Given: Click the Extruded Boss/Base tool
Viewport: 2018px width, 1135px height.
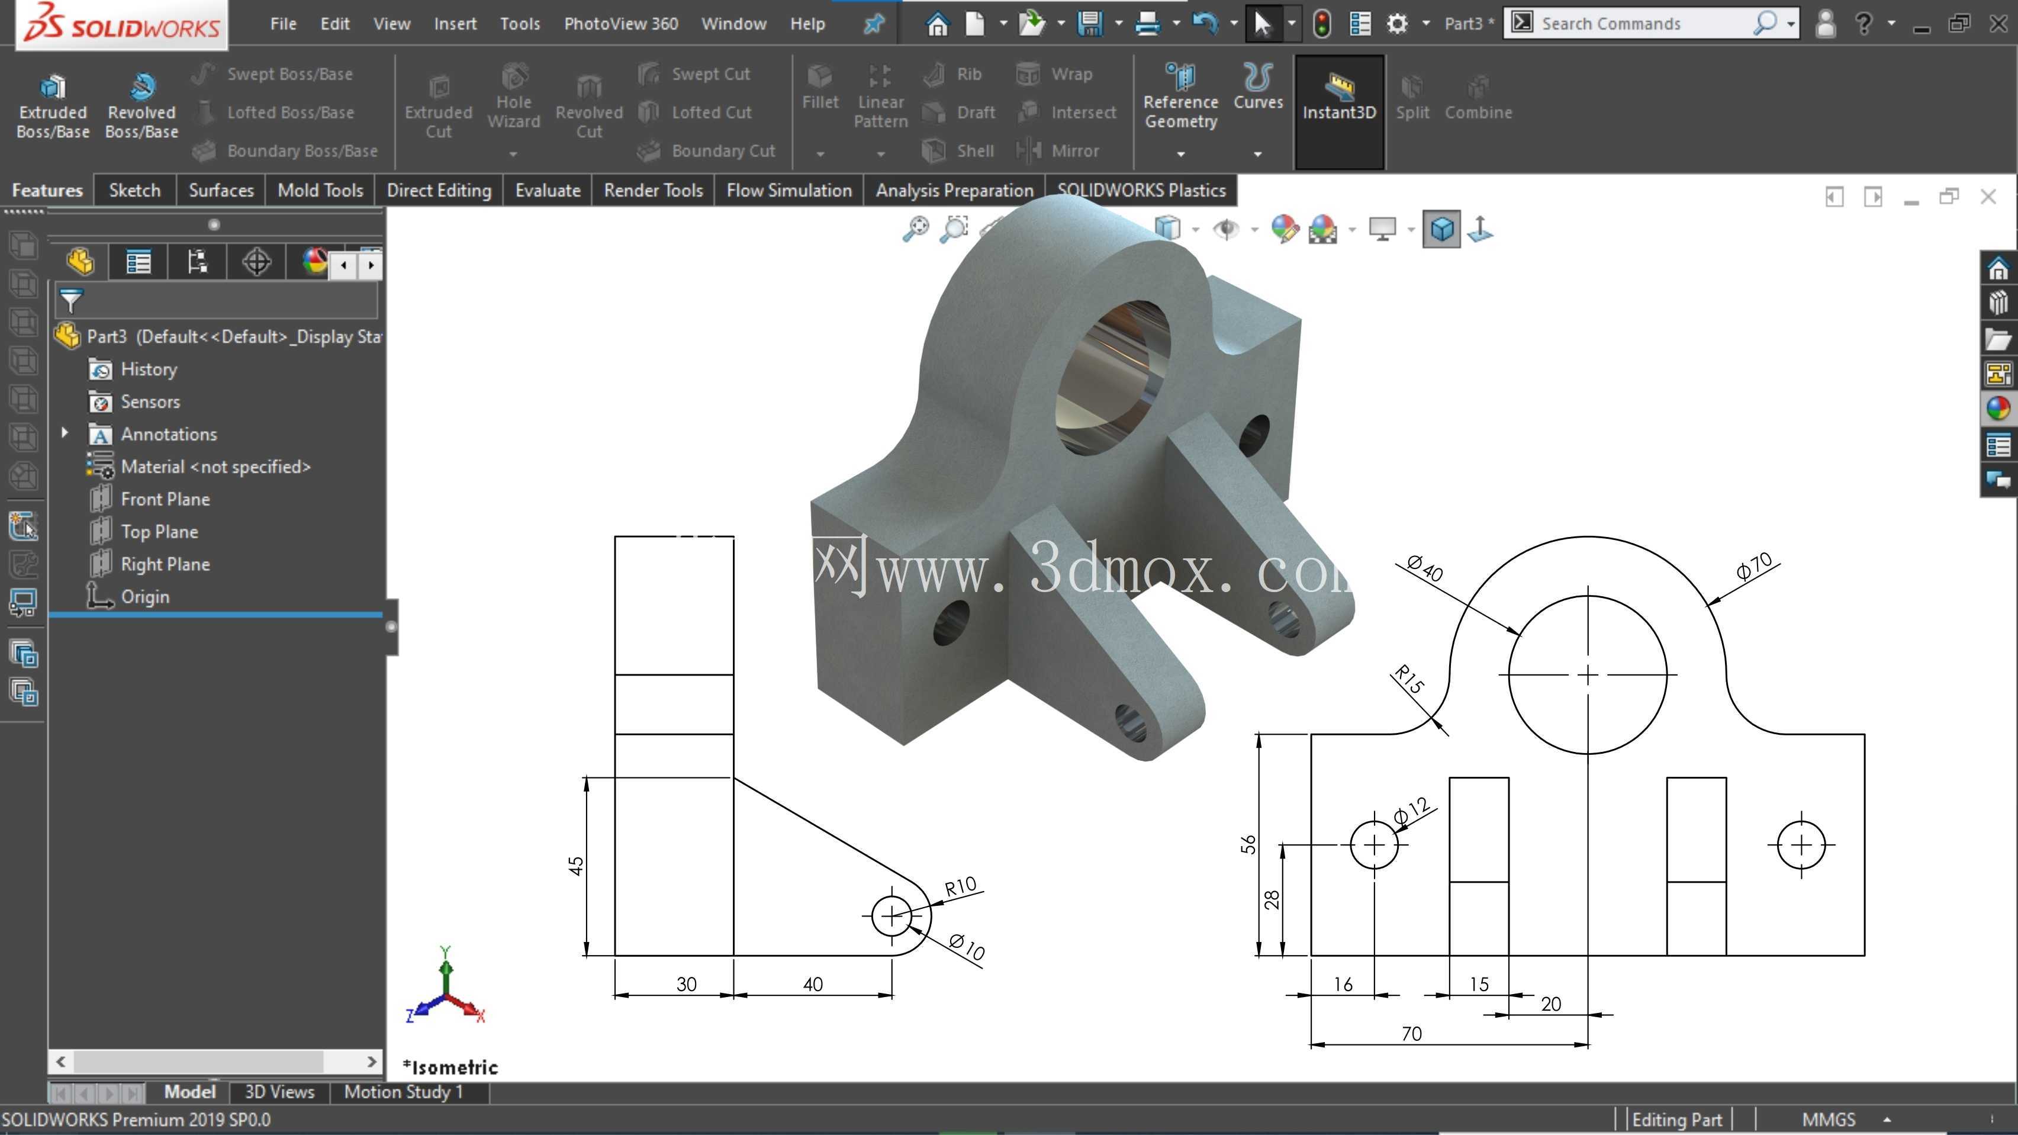Looking at the screenshot, I should pyautogui.click(x=53, y=107).
